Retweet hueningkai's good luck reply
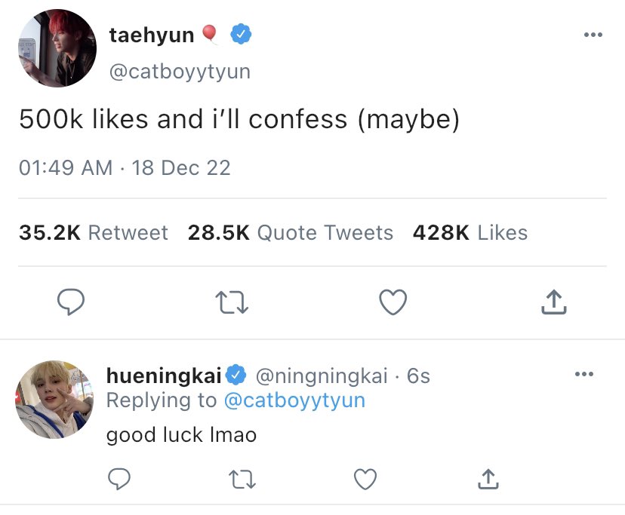Screen dimensions: 625x515 (242, 479)
